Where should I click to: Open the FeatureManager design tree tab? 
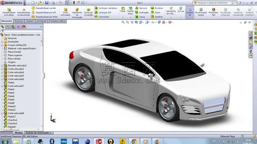click(3, 27)
